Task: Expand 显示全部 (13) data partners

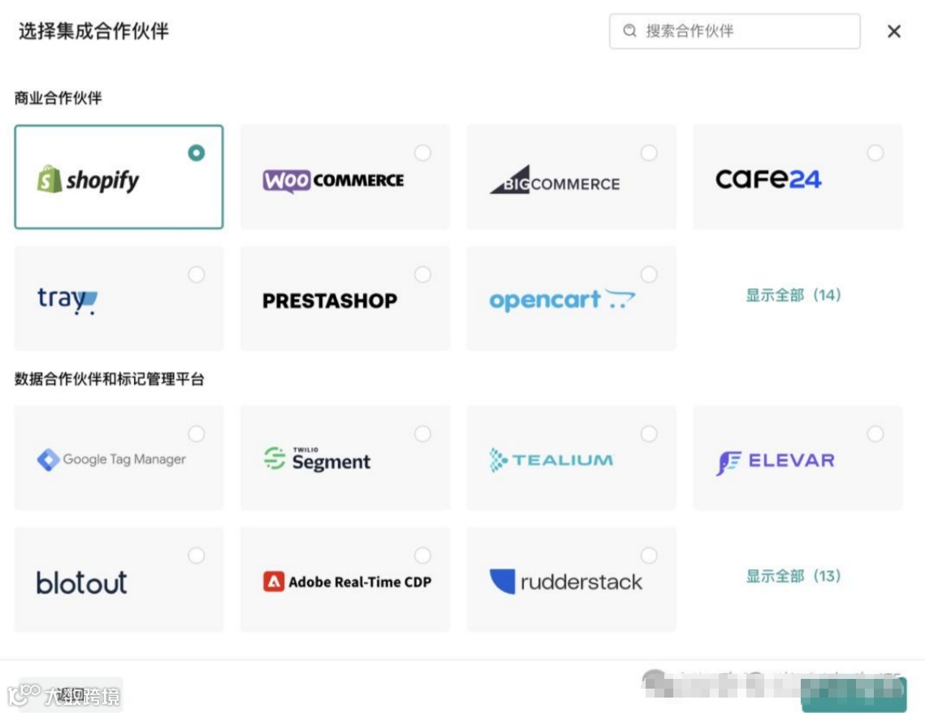Action: [x=793, y=576]
